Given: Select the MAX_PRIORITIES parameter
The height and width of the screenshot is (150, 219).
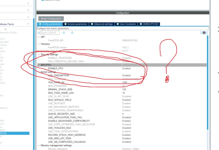Looking at the screenshot, I should tap(57, 86).
